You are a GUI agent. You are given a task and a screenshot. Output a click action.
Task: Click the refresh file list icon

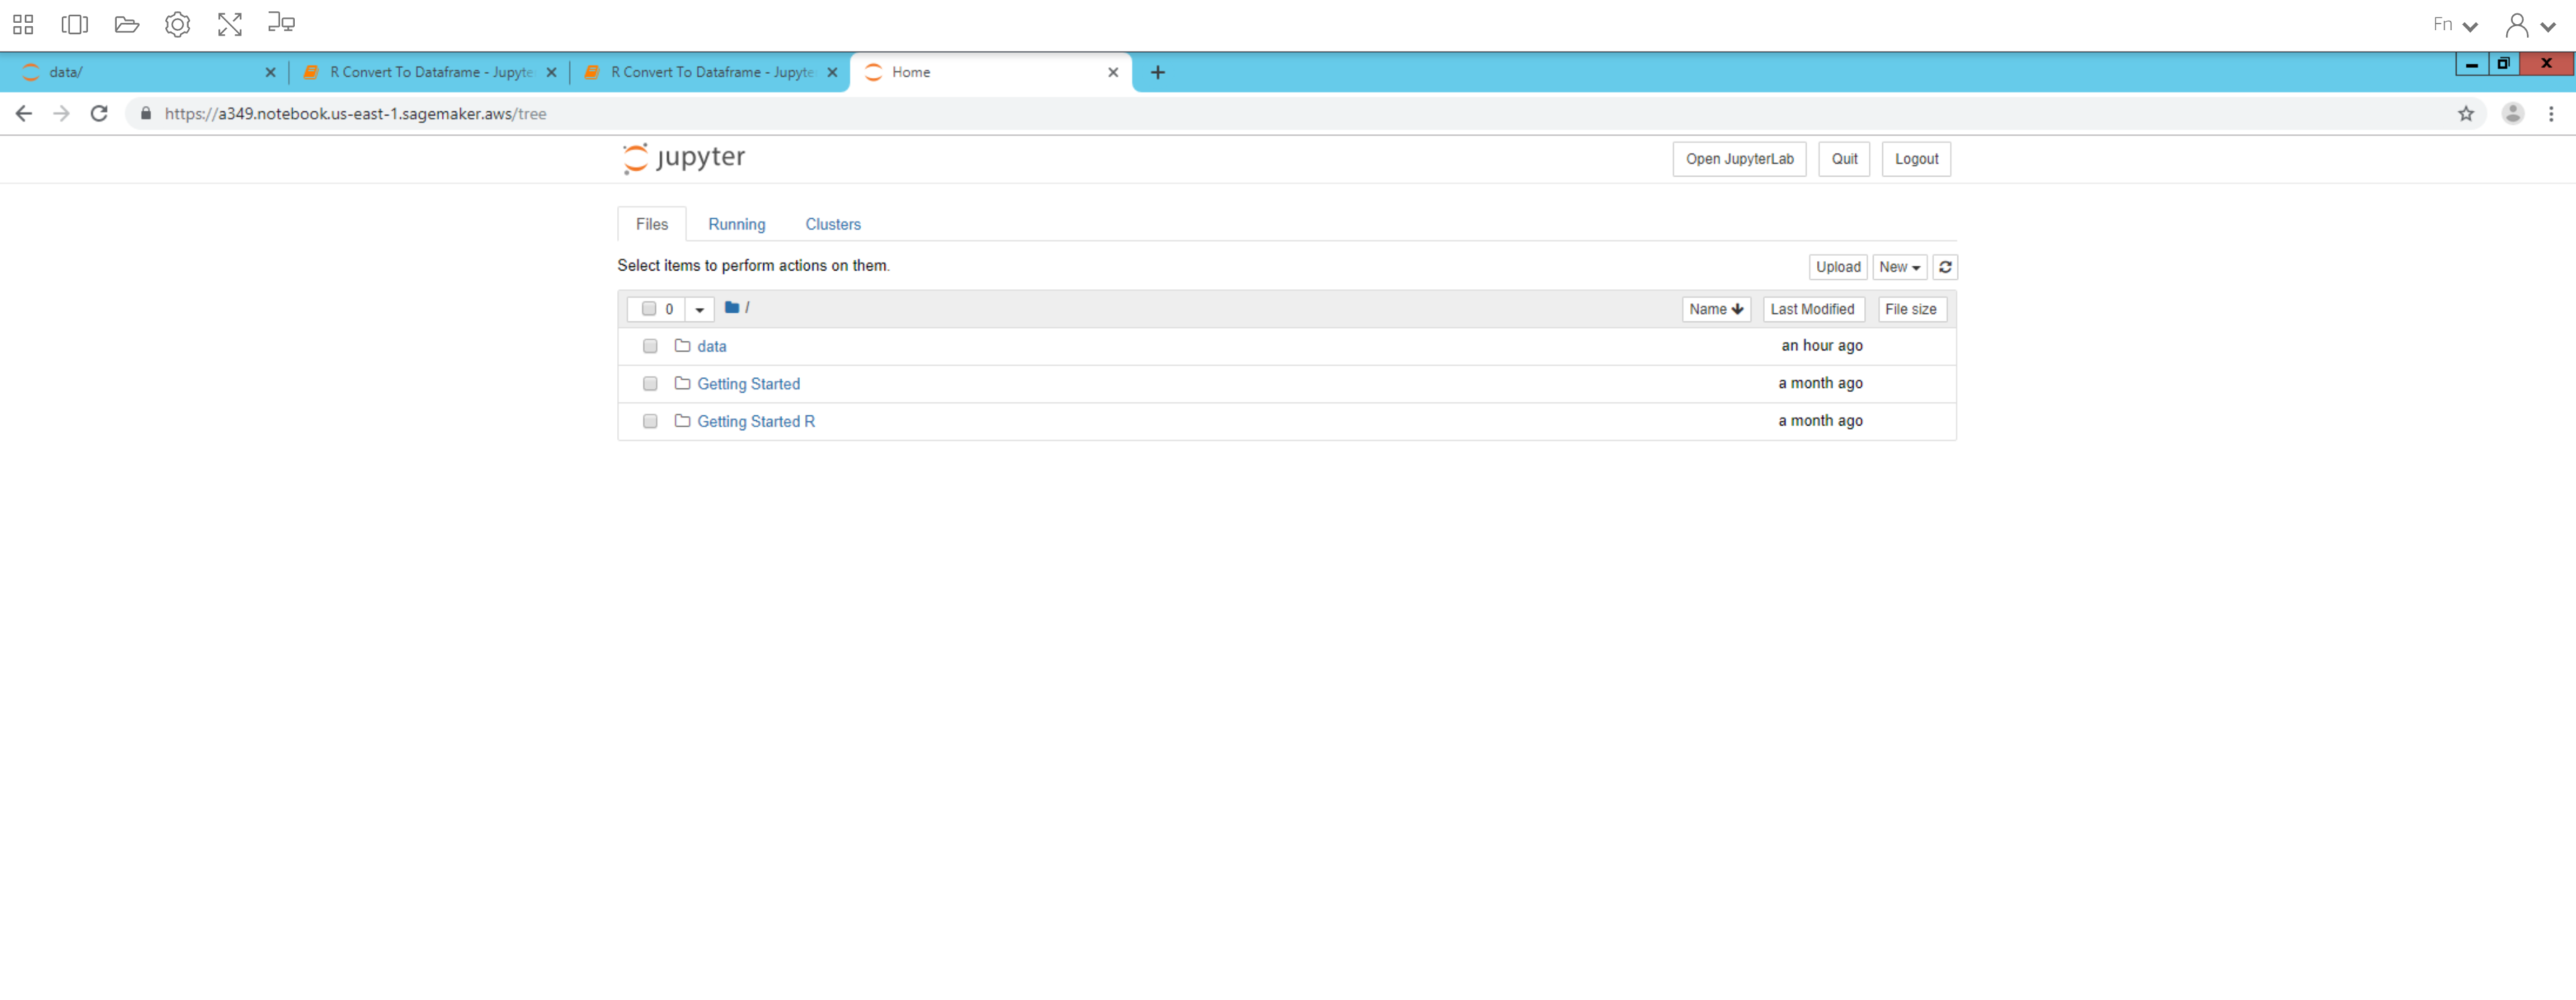1944,266
